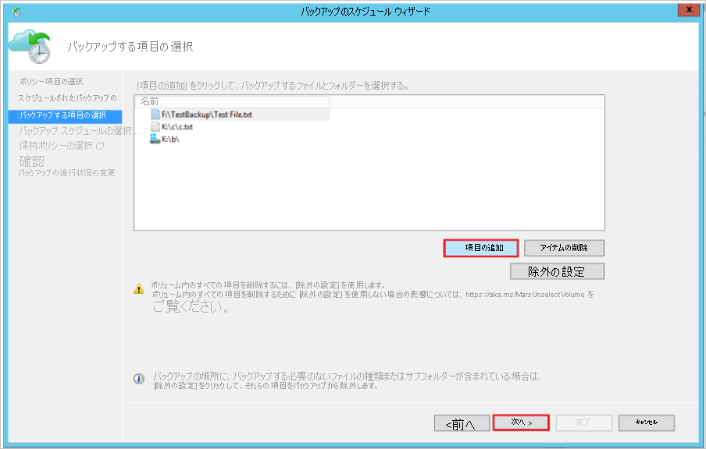
Task: Click the file icon beside Test File.txt
Action: [x=155, y=114]
